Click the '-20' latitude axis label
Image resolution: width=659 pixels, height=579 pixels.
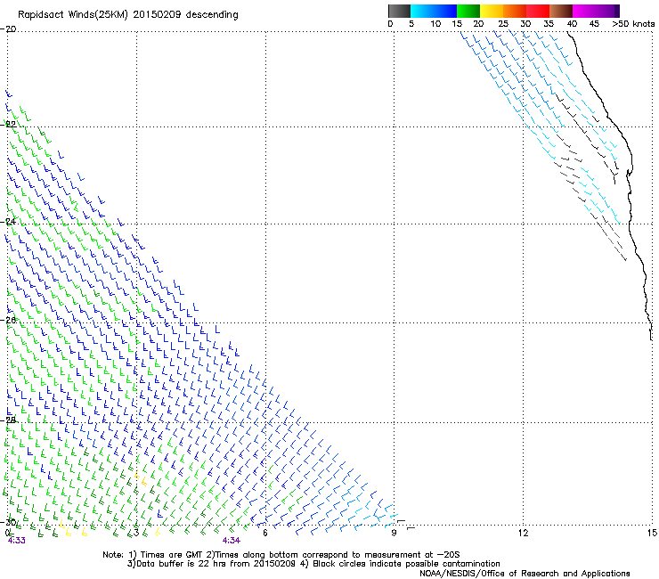coord(8,29)
